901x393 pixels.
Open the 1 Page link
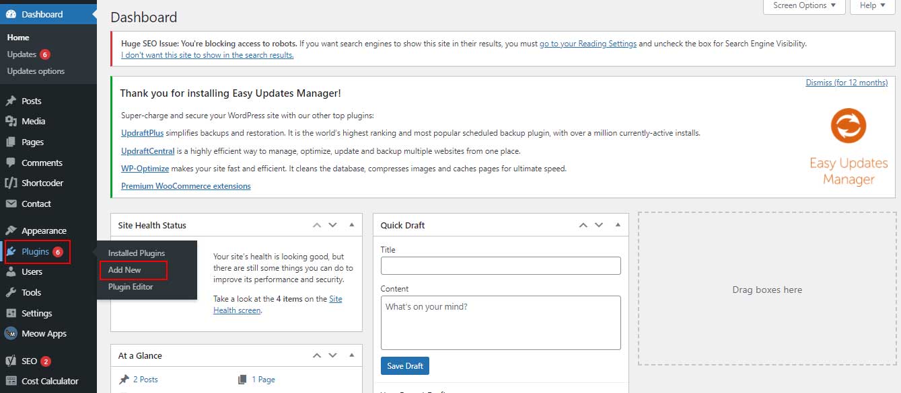263,380
